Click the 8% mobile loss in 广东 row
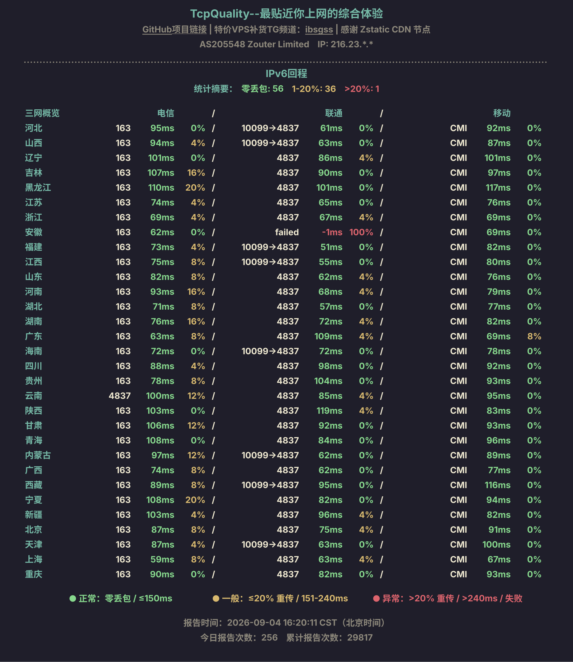 pos(534,336)
